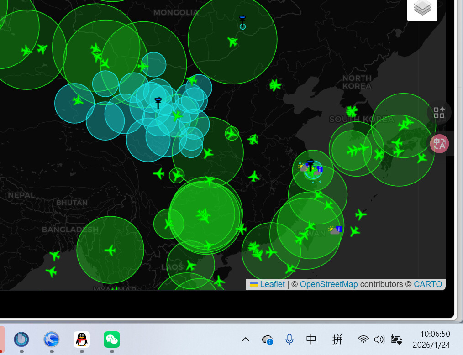
Task: Click the pink translate page icon
Action: coord(439,144)
